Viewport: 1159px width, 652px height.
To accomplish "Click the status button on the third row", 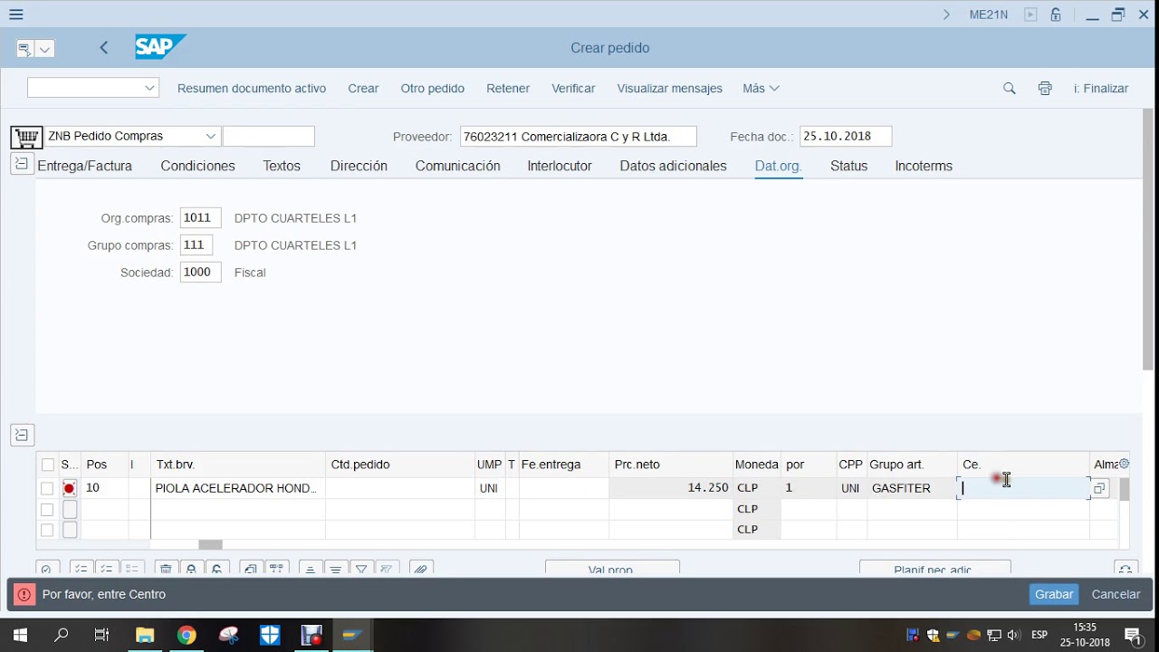I will click(x=70, y=530).
